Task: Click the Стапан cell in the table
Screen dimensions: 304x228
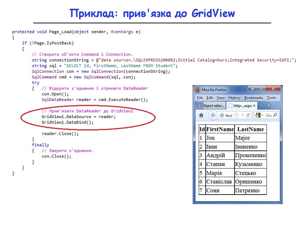Action: click(220, 164)
